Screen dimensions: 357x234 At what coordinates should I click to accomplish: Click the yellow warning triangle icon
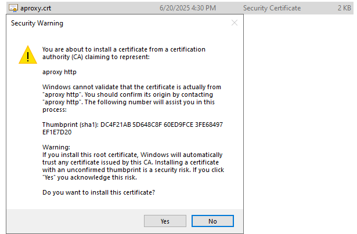coord(28,55)
